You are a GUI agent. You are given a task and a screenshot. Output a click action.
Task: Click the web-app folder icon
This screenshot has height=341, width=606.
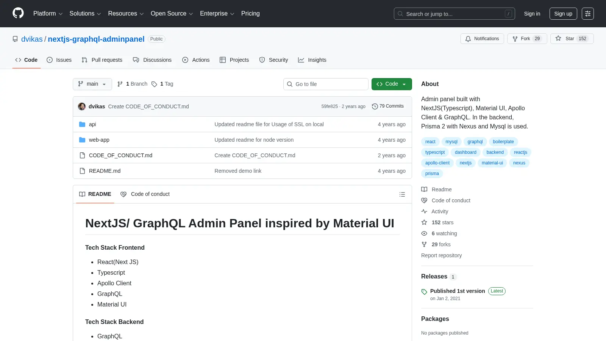82,140
